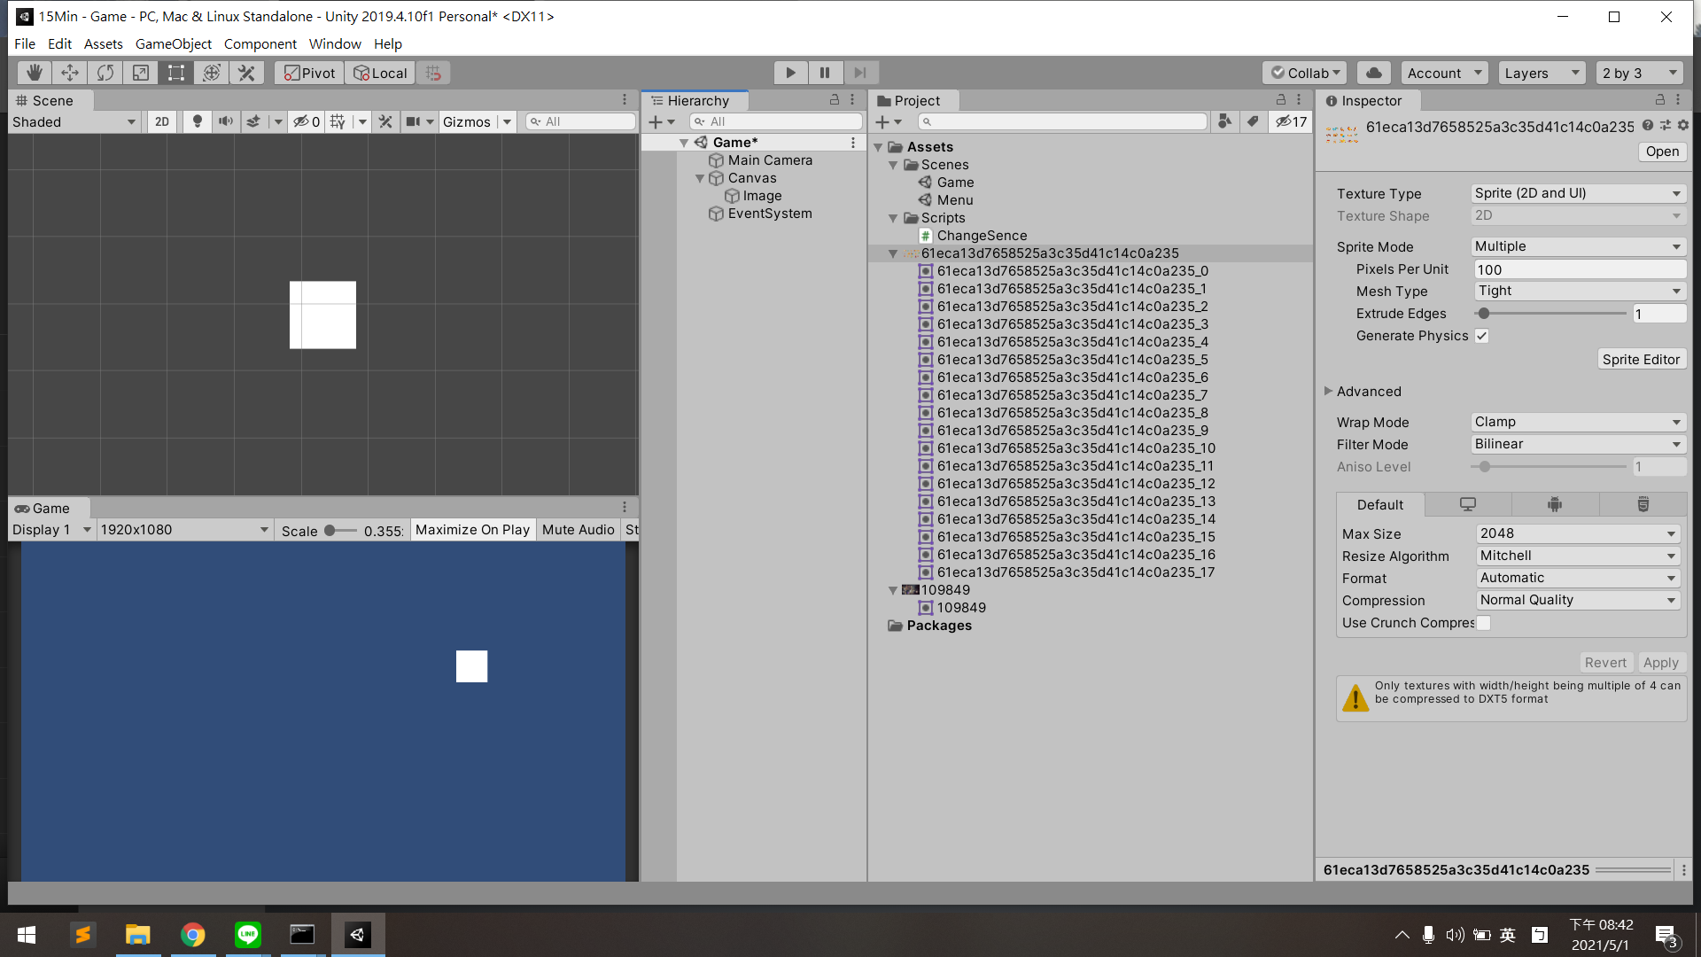
Task: Open the Sprite Mode dropdown
Action: tap(1578, 246)
